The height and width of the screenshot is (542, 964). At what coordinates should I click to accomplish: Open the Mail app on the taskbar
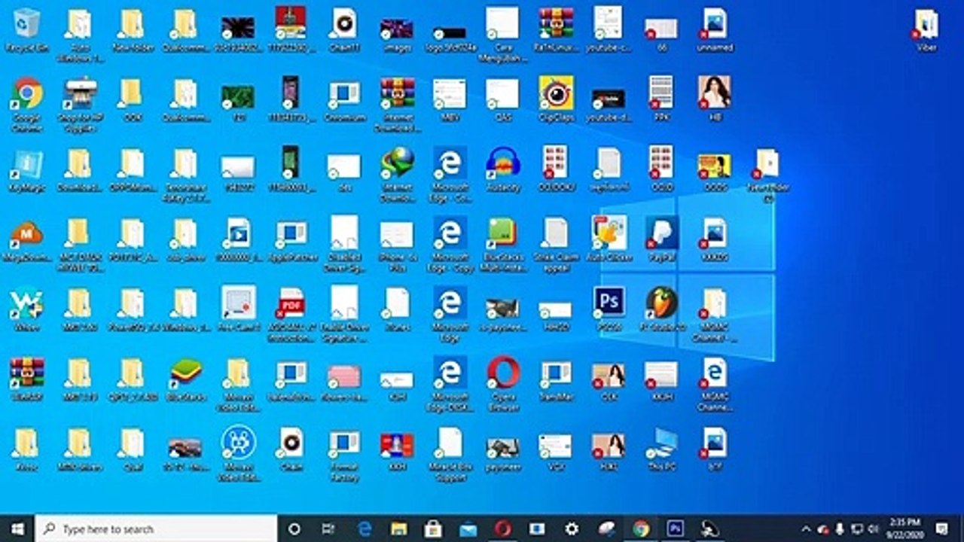(x=468, y=528)
